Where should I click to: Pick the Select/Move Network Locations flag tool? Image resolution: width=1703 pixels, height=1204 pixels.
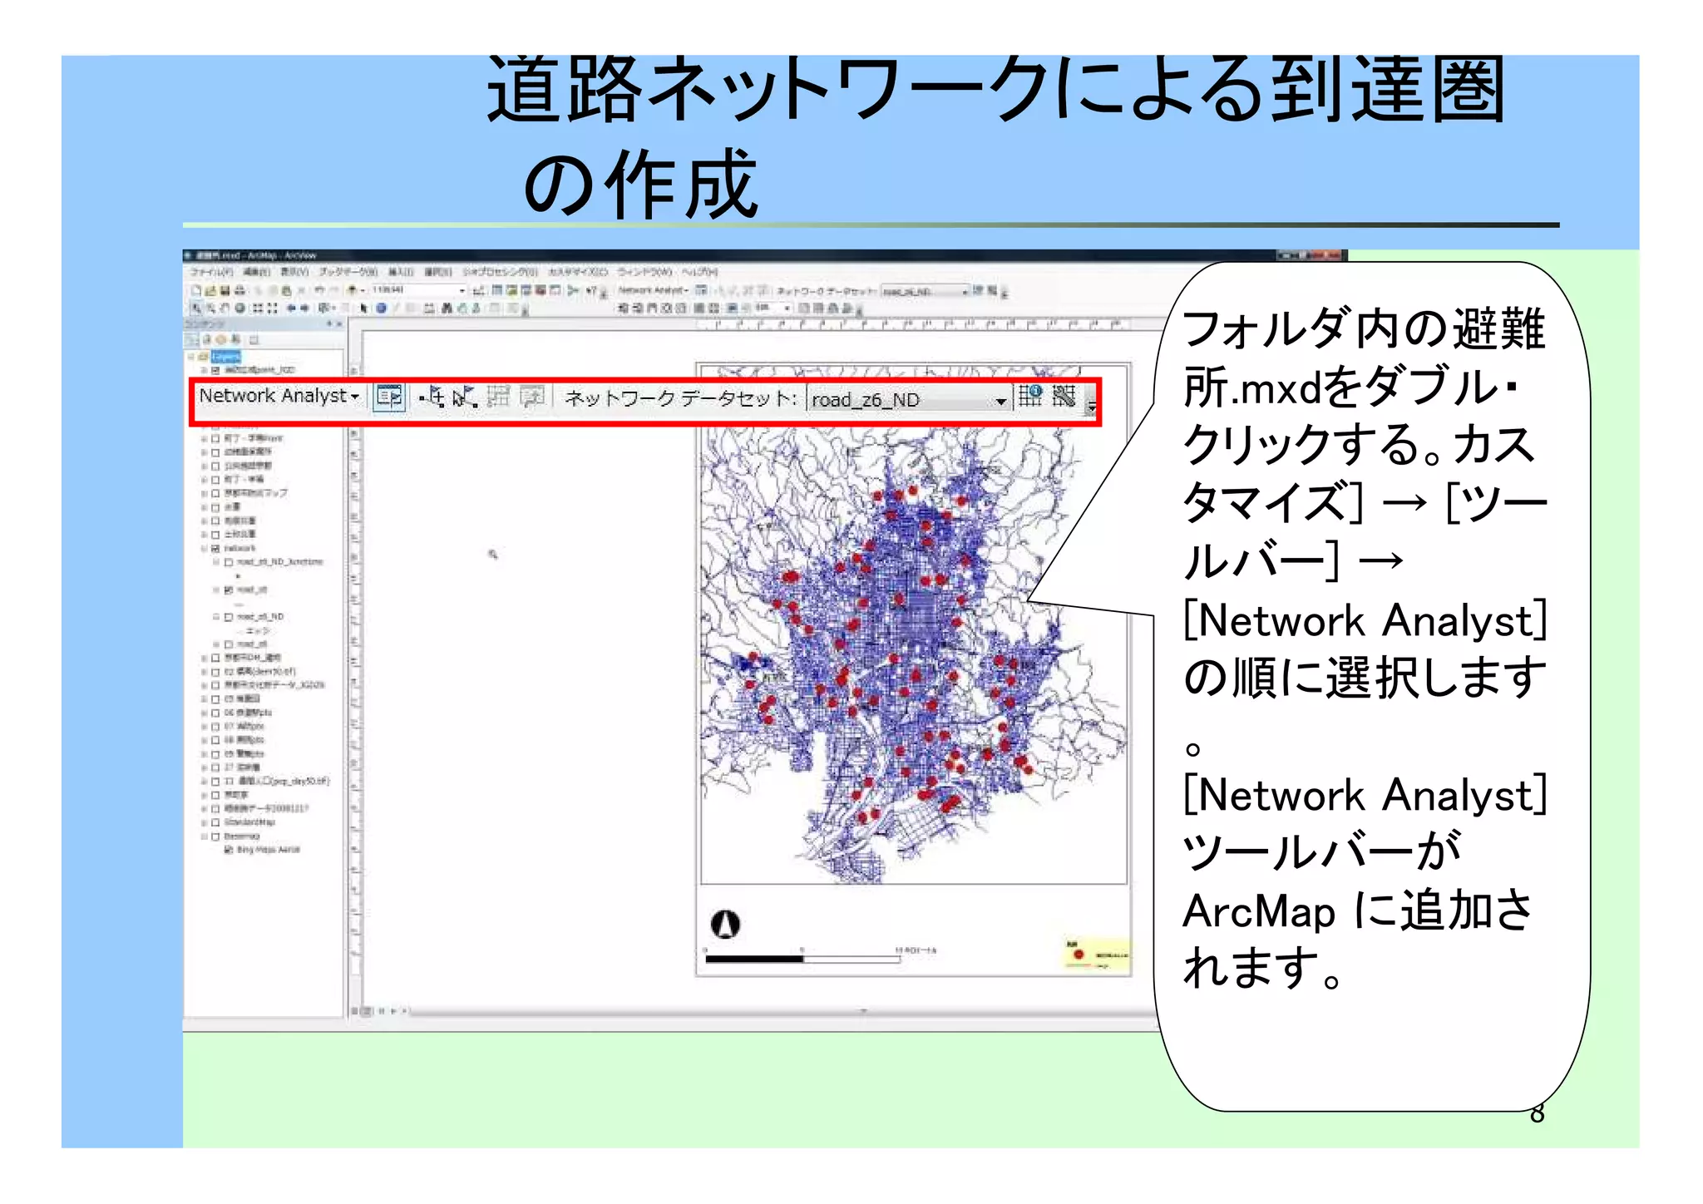coord(465,397)
